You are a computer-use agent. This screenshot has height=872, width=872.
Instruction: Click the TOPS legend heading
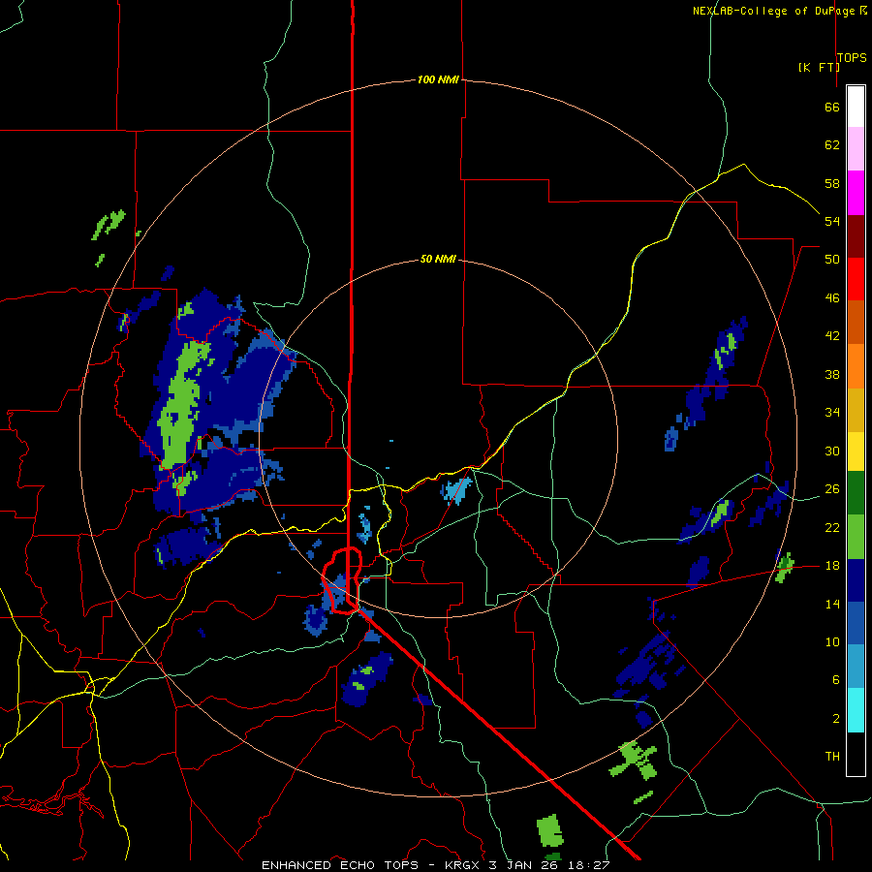[852, 57]
